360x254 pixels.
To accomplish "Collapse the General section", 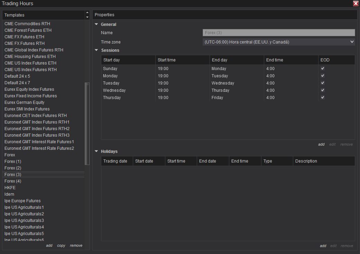I will (x=96, y=25).
